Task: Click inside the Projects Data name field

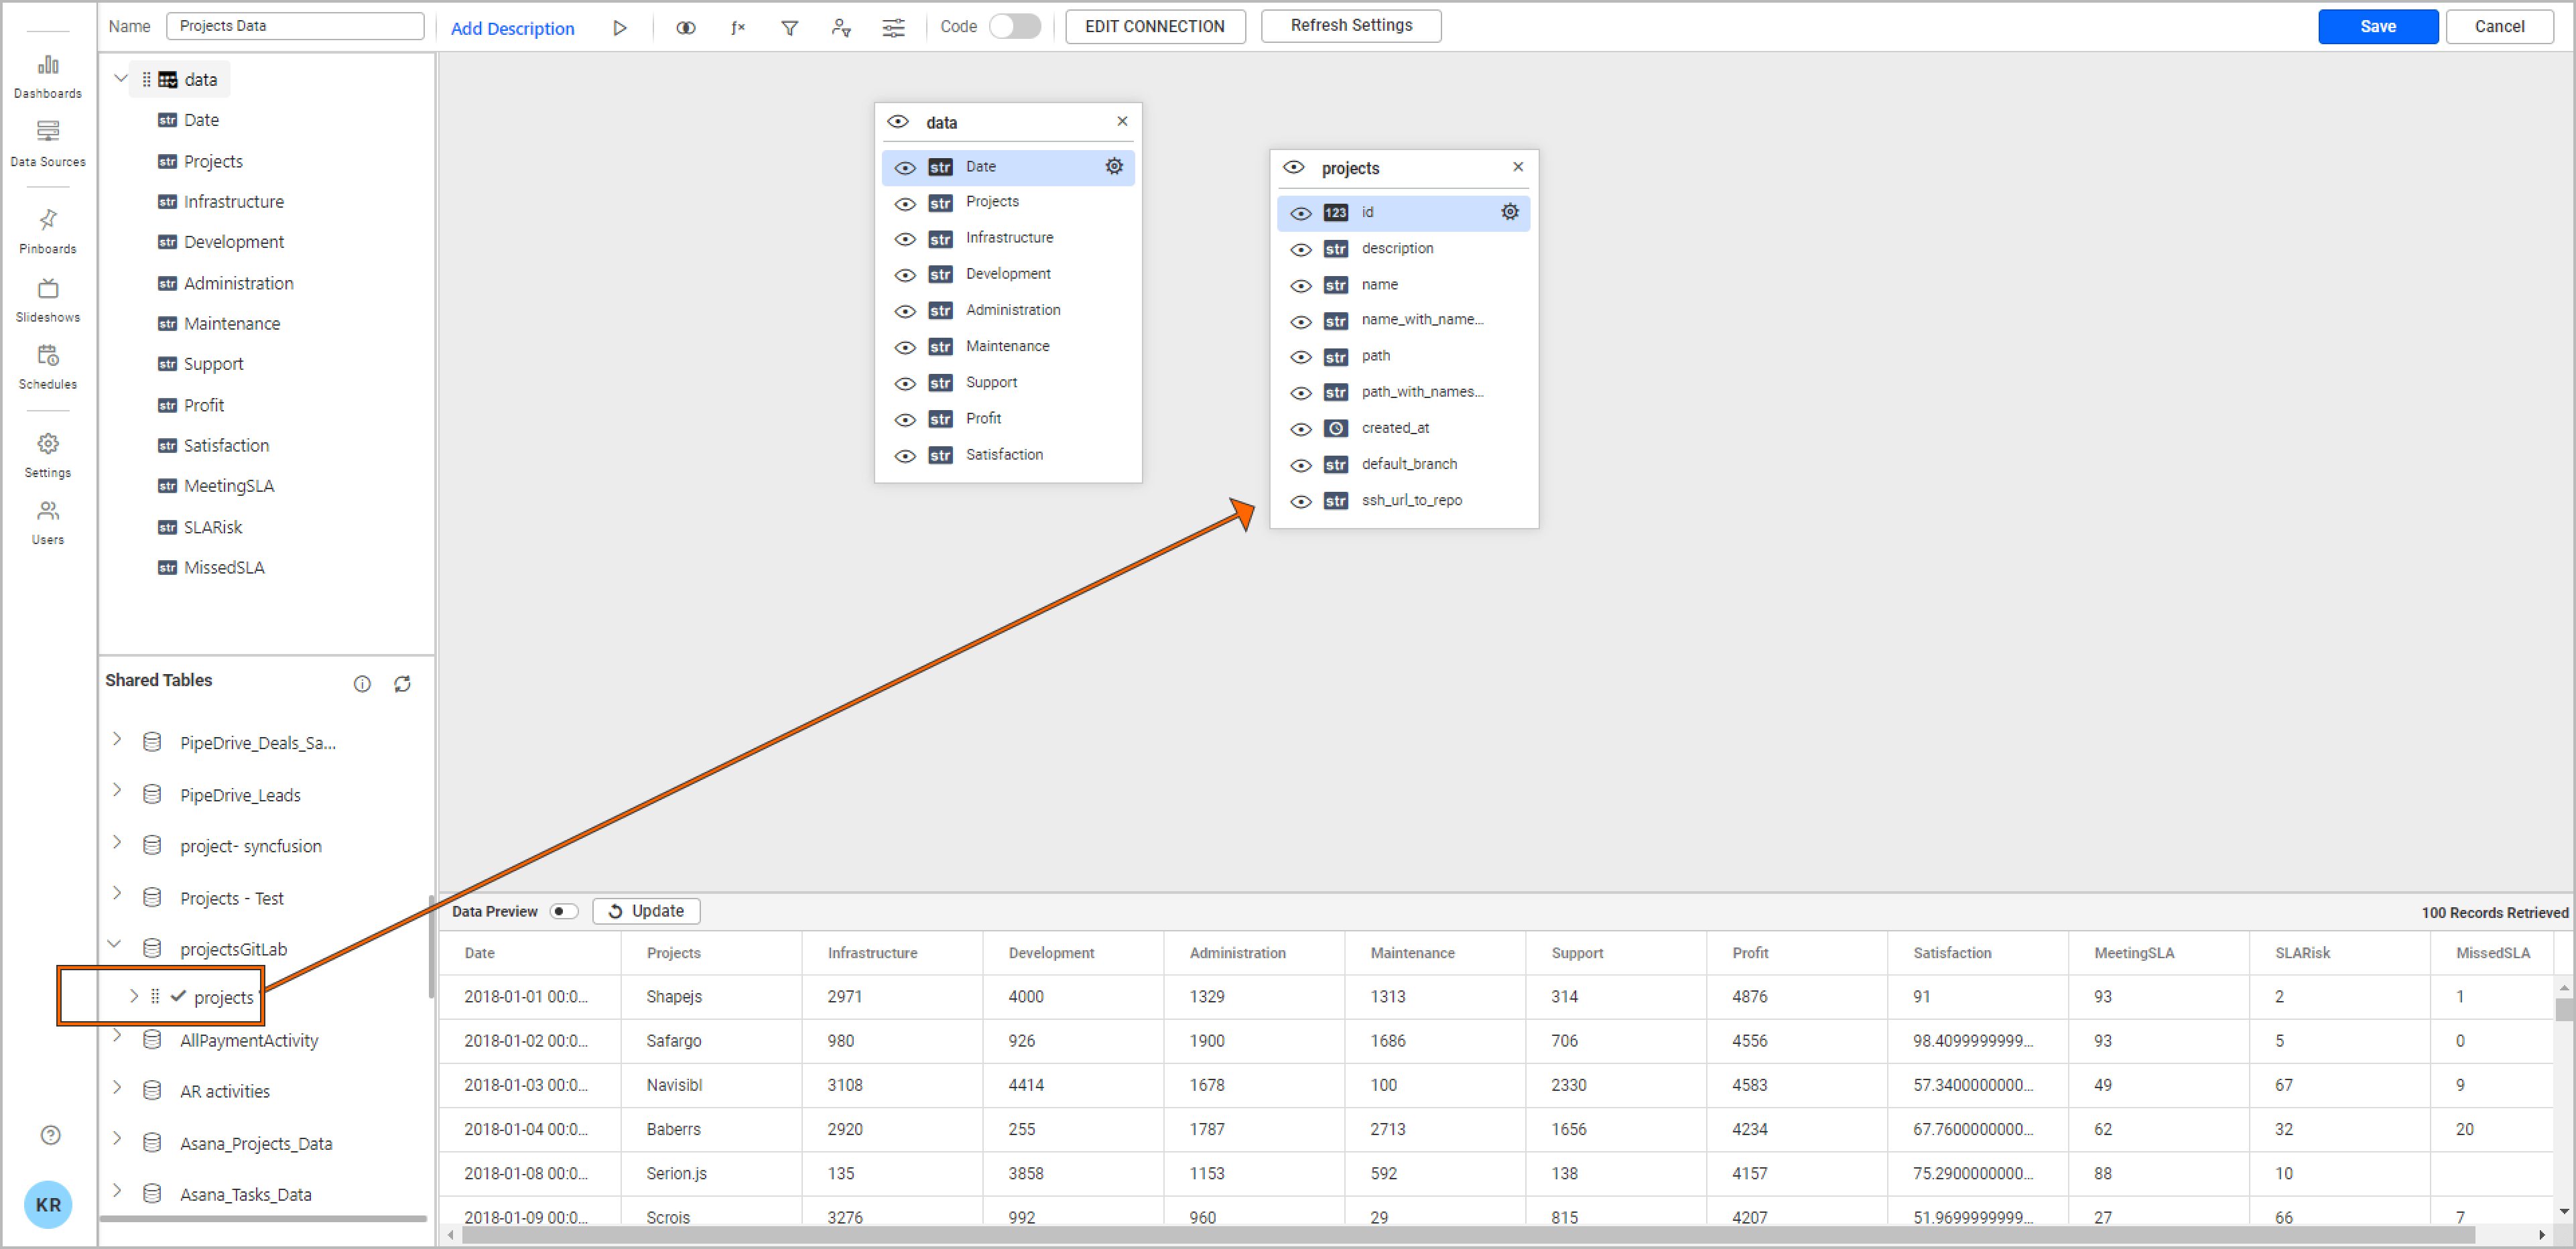Action: coord(294,25)
